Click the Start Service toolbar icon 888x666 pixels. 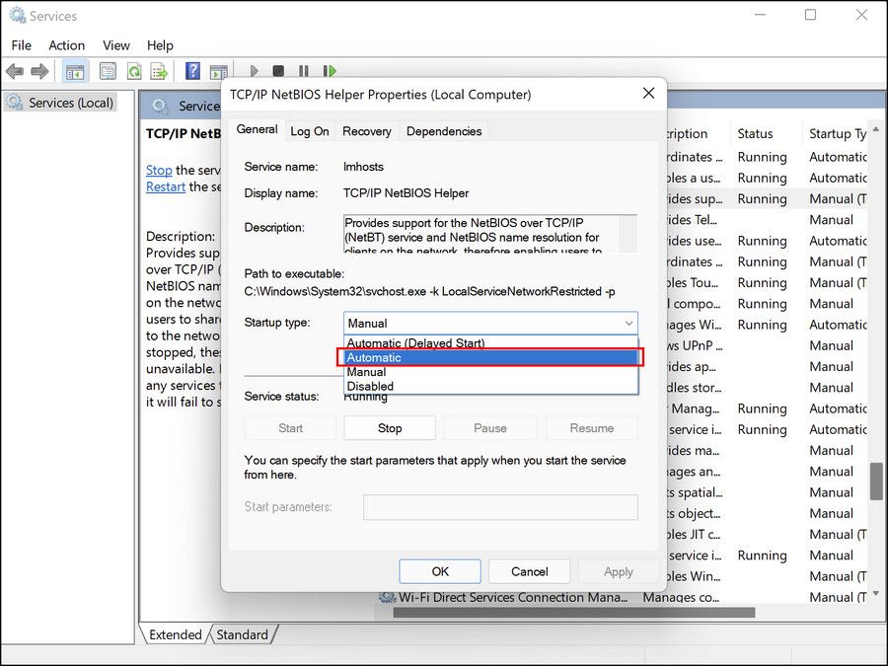click(x=254, y=71)
